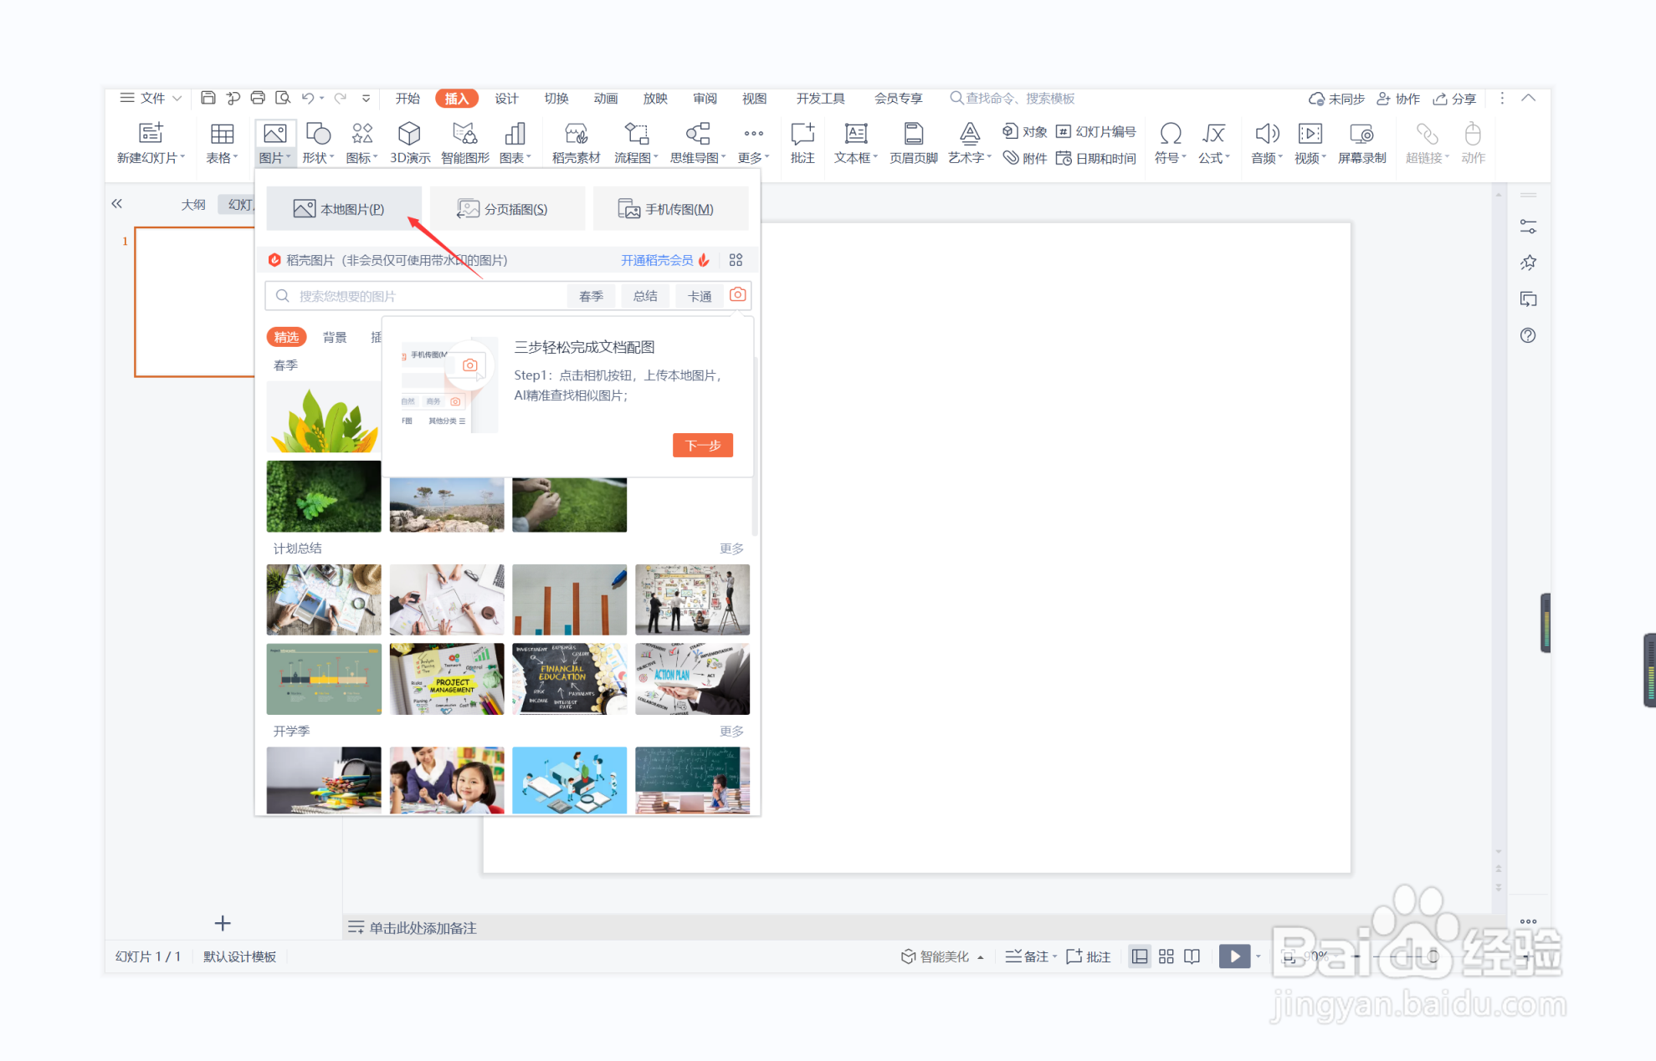Switch to the 设计 ribbon tab
The height and width of the screenshot is (1061, 1656).
click(x=506, y=99)
